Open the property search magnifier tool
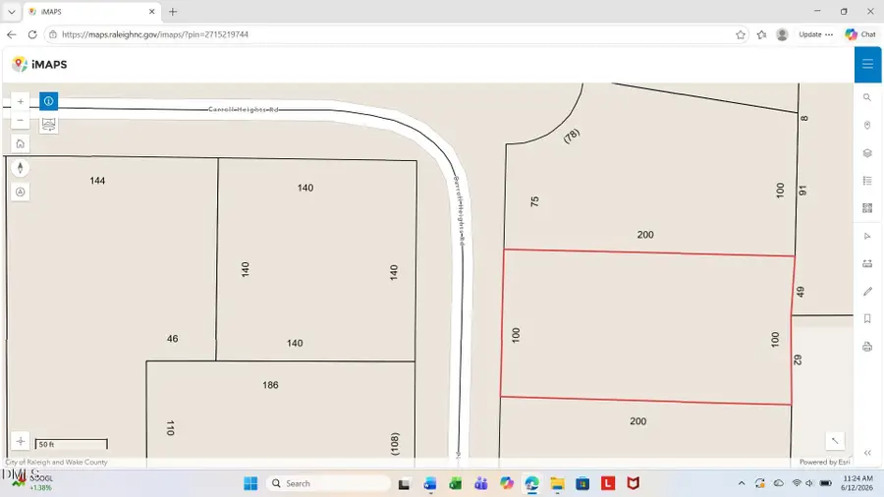Image resolution: width=884 pixels, height=497 pixels. point(867,97)
